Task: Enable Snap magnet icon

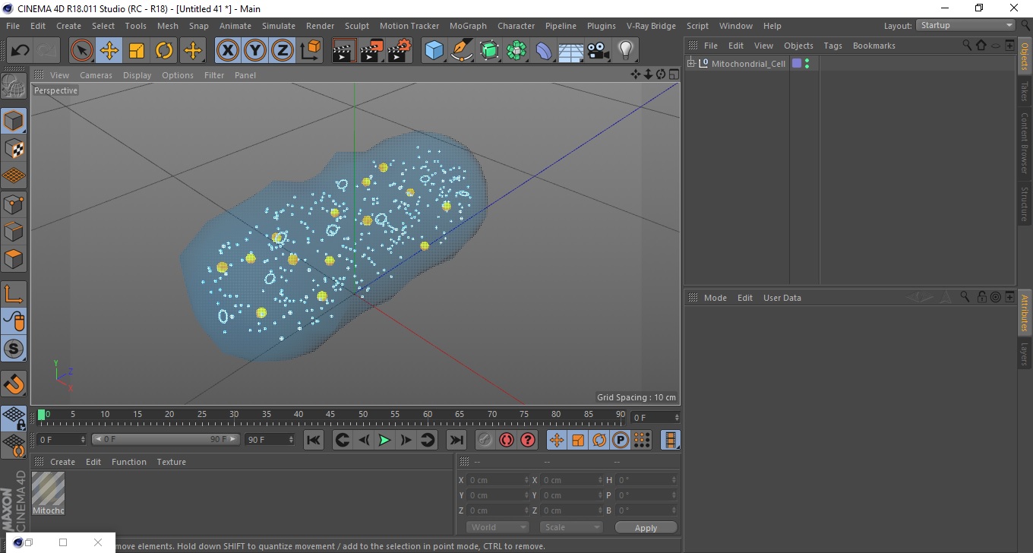Action: (x=14, y=384)
